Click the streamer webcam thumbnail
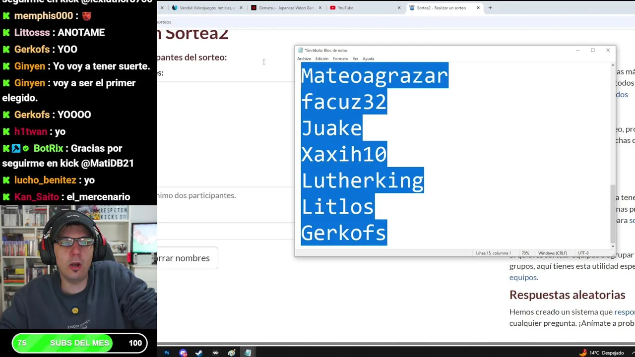 78,268
